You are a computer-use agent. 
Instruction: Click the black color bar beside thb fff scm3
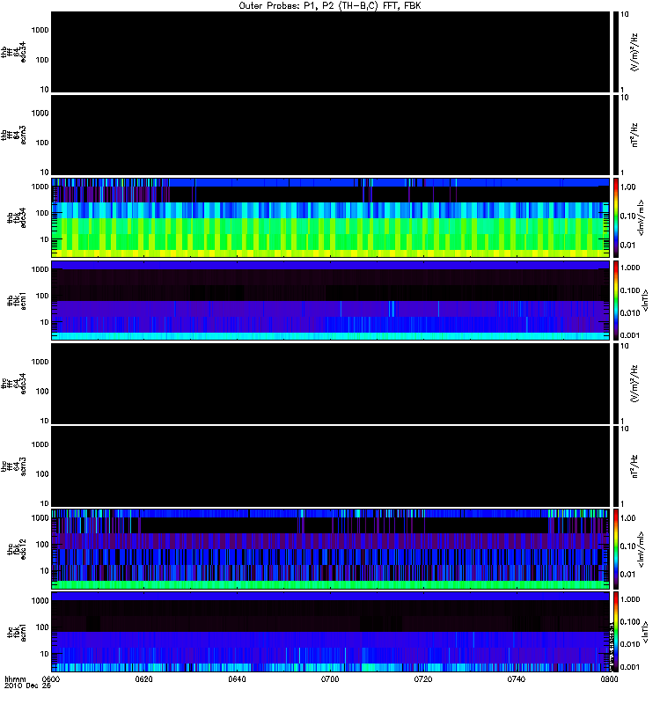pyautogui.click(x=616, y=136)
